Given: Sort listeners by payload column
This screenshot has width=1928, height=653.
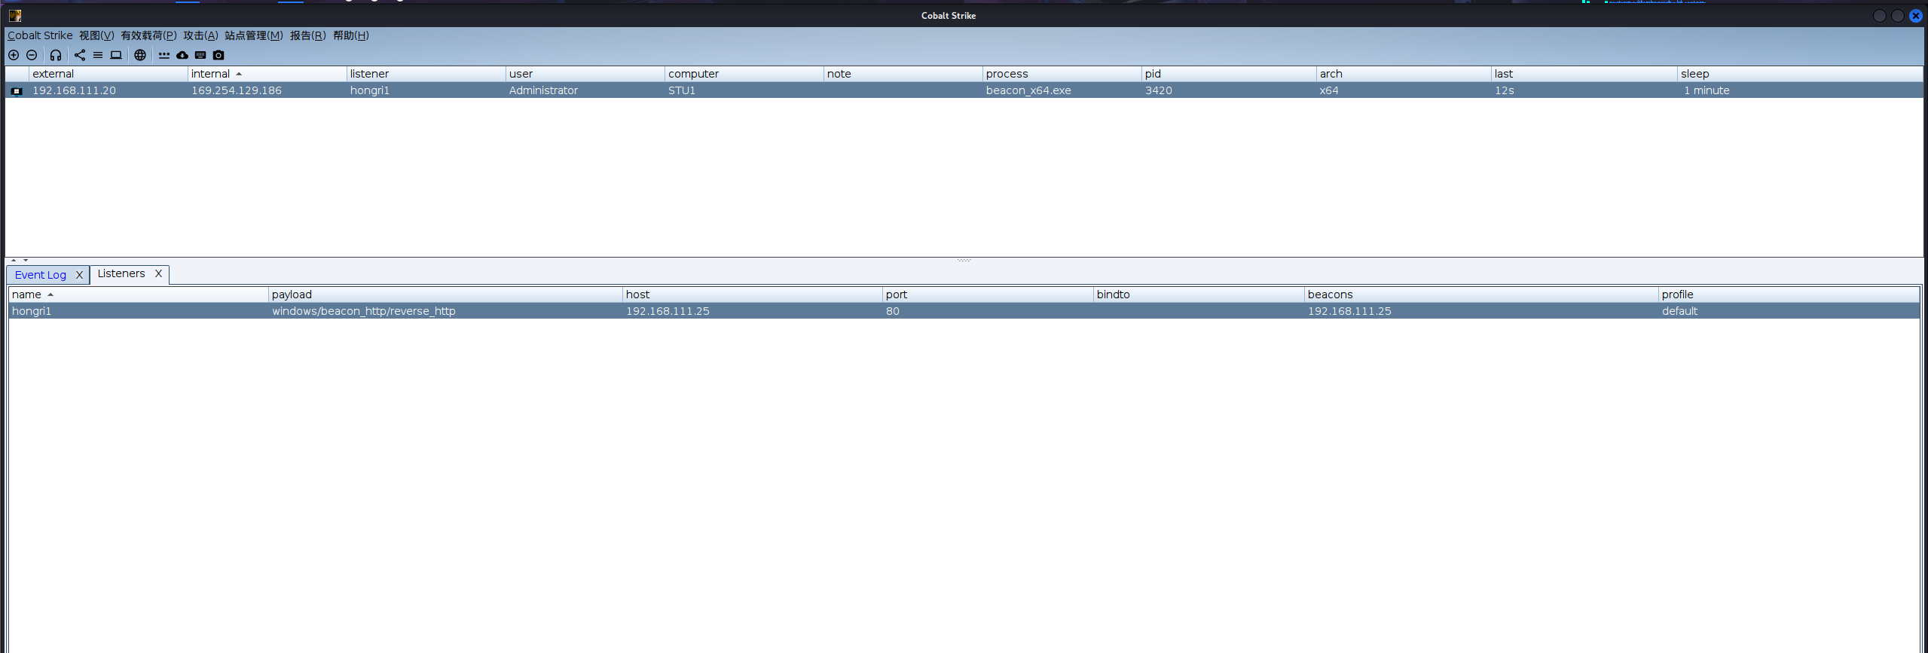Looking at the screenshot, I should [445, 294].
